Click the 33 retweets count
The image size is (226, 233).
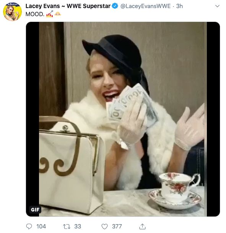point(78,226)
